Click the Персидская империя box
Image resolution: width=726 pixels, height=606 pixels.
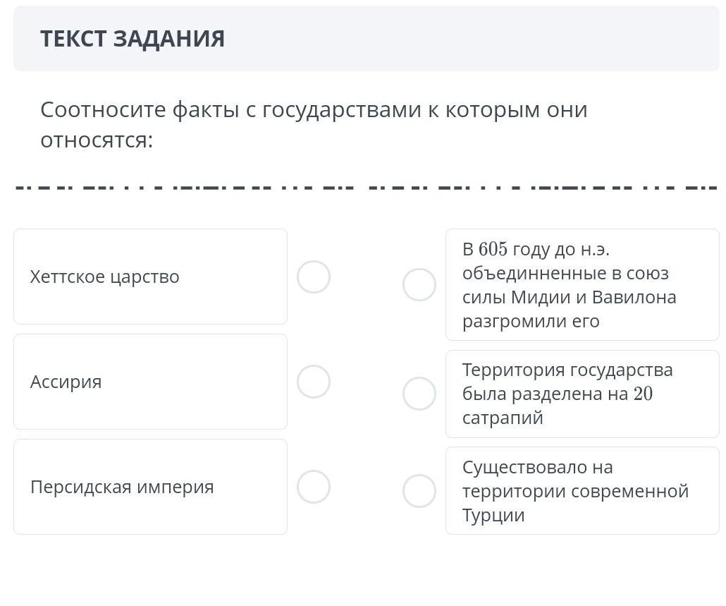click(x=150, y=487)
